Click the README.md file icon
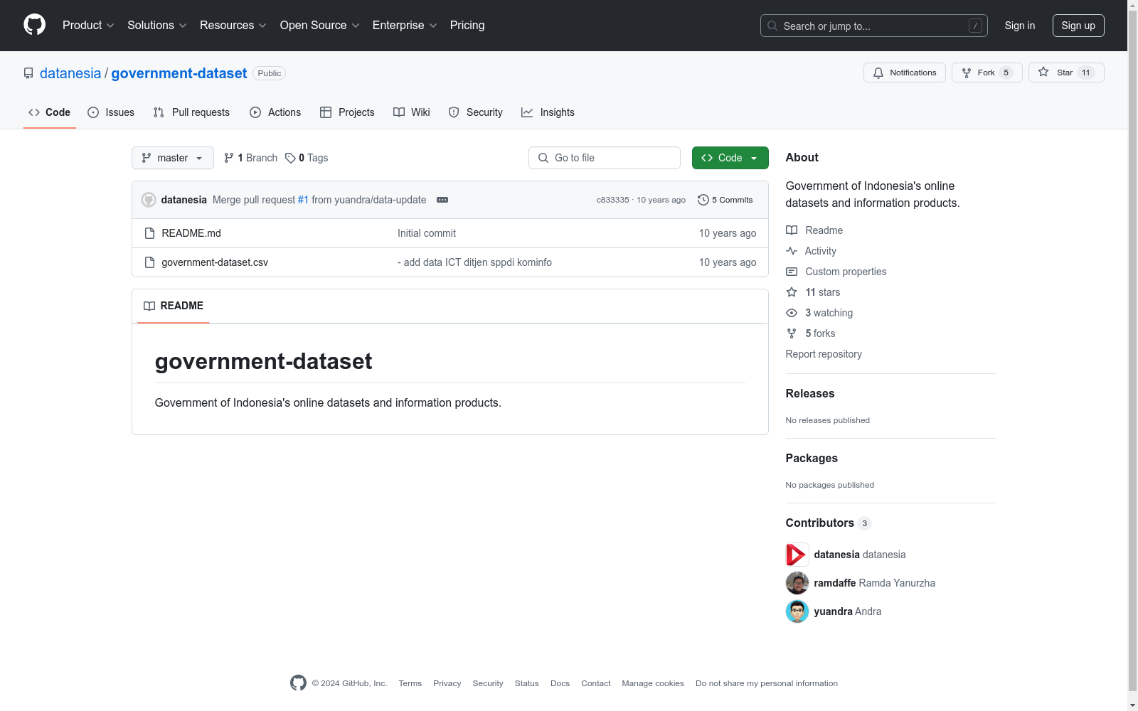1138x711 pixels. [x=149, y=233]
